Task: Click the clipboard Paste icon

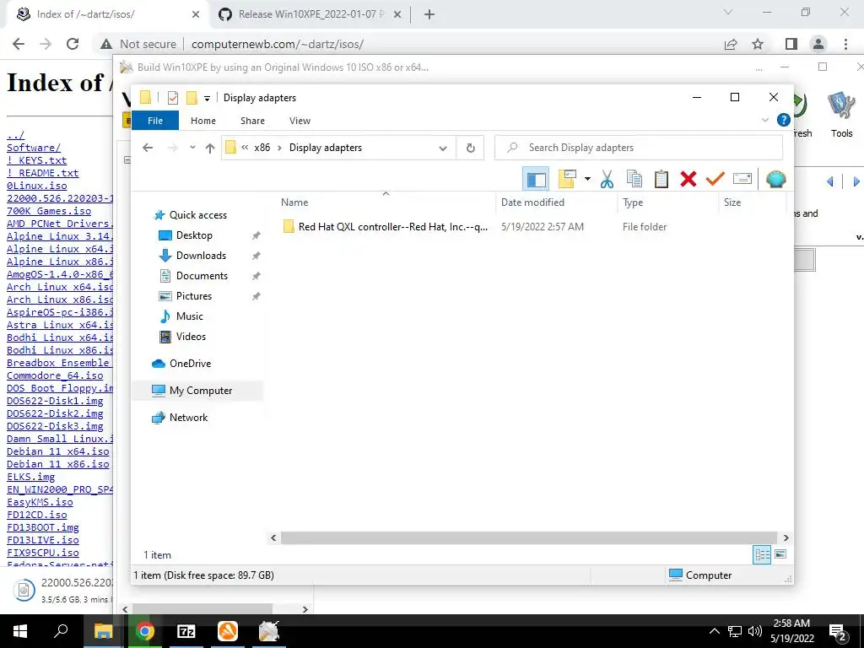Action: 661,179
